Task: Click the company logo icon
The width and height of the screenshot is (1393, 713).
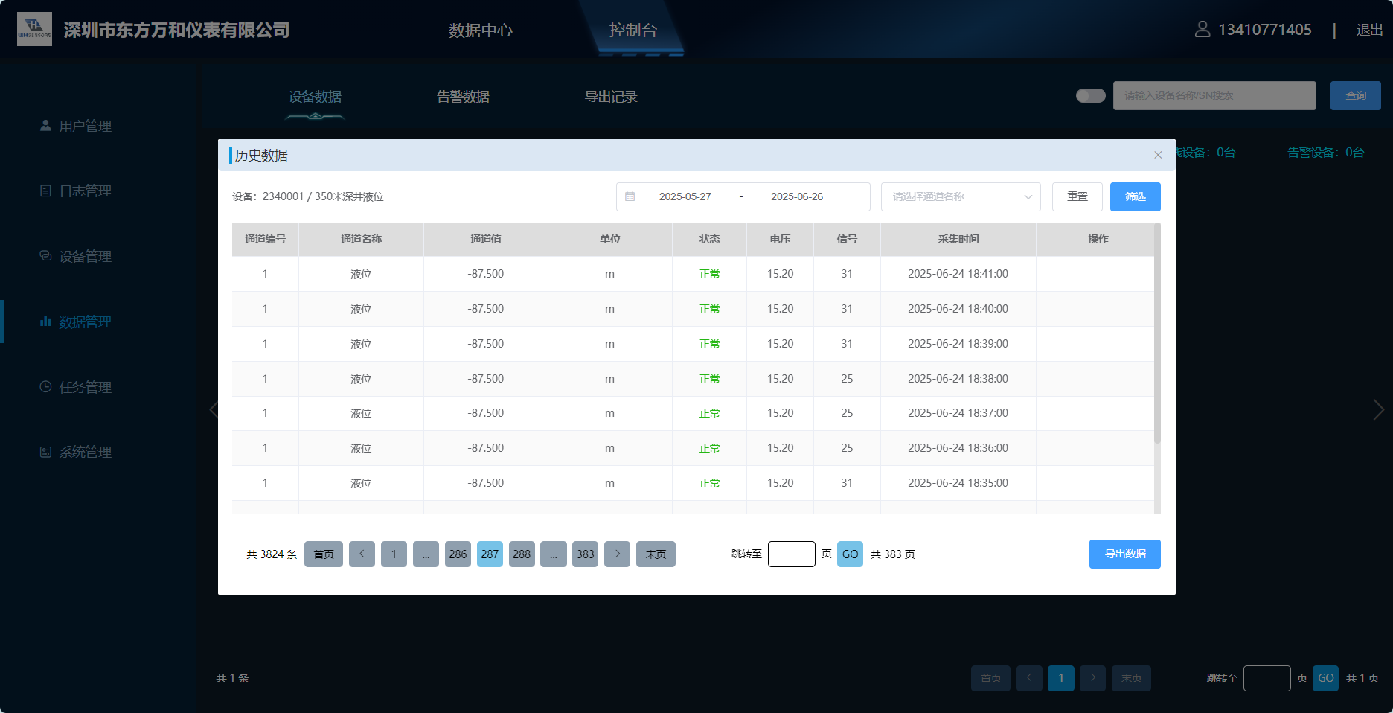Action: pos(34,29)
